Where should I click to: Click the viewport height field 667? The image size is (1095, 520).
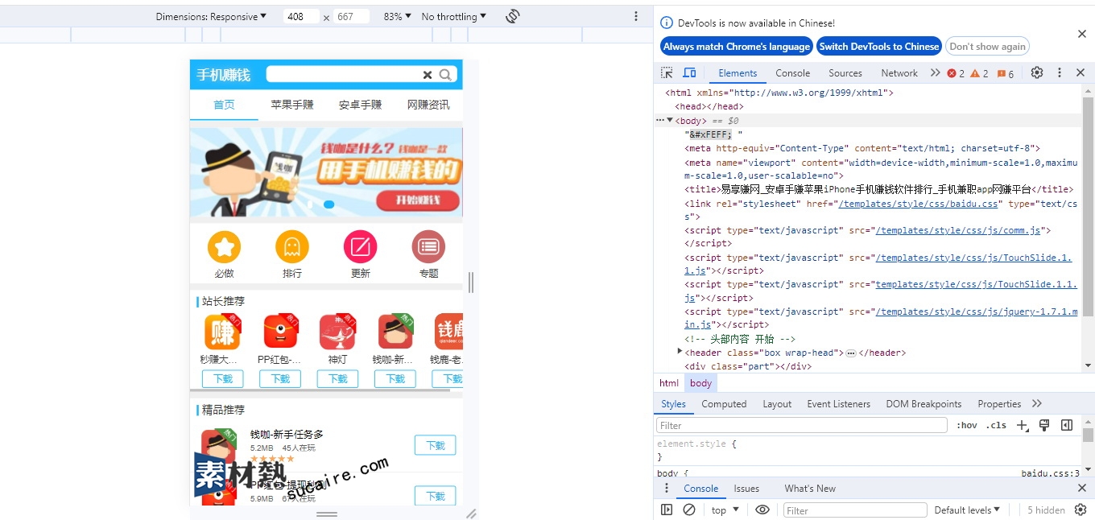[351, 16]
